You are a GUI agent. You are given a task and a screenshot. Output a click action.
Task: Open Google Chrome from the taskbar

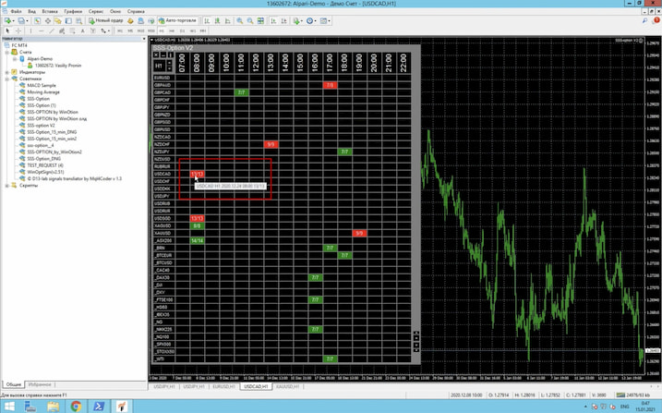(x=76, y=406)
